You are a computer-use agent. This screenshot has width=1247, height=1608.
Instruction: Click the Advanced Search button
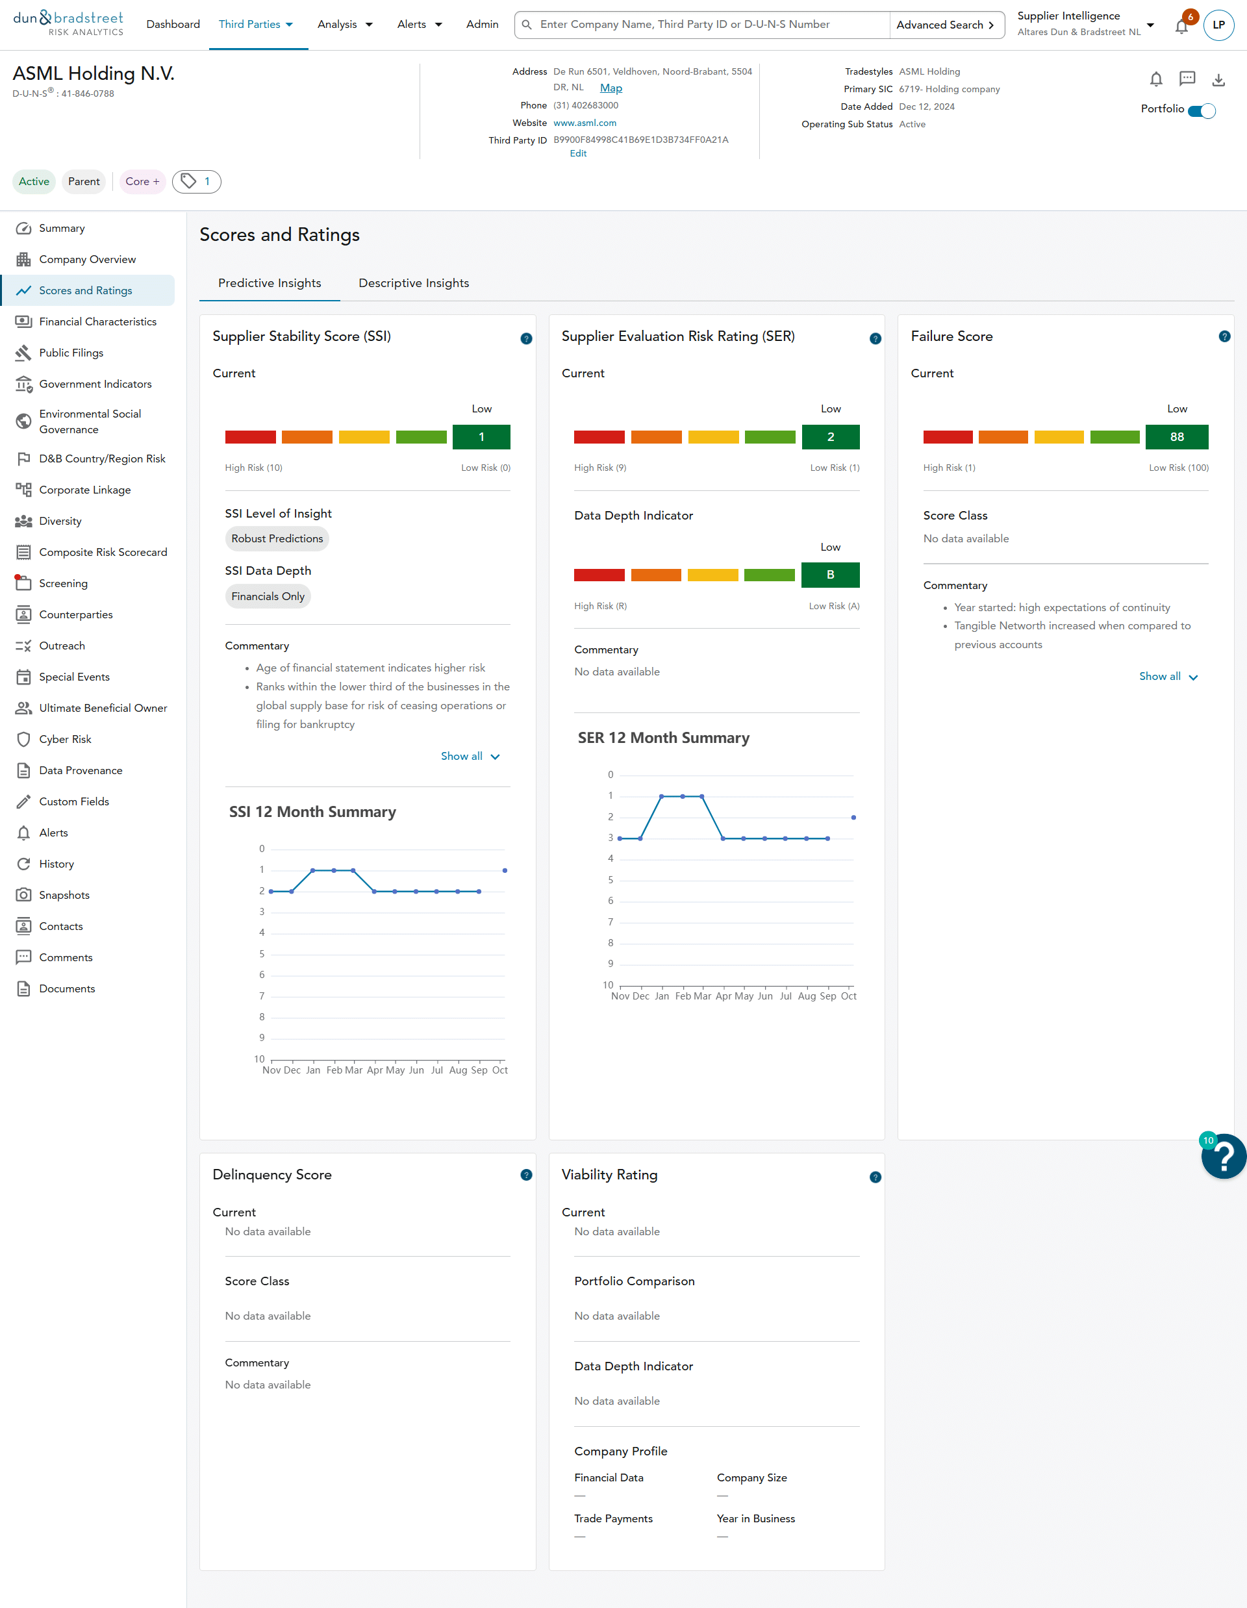(x=945, y=25)
